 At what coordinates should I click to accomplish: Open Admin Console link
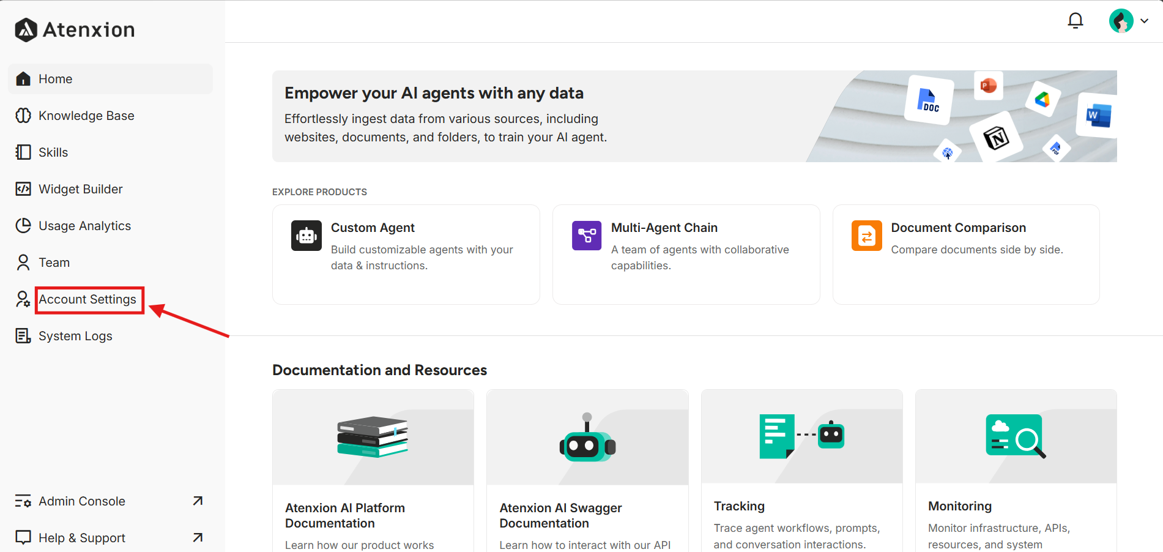(82, 501)
